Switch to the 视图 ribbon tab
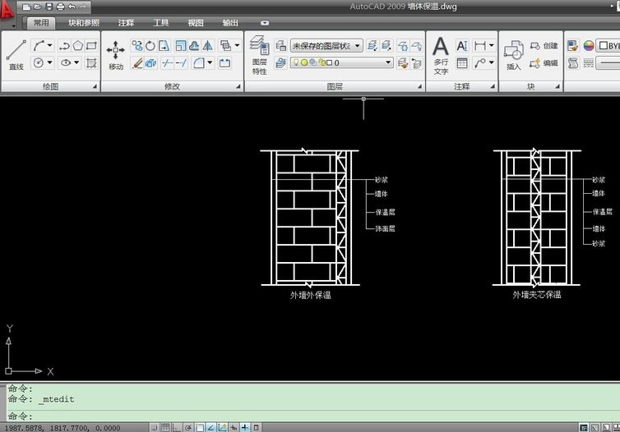Screen dimensions: 620x432 pos(196,23)
